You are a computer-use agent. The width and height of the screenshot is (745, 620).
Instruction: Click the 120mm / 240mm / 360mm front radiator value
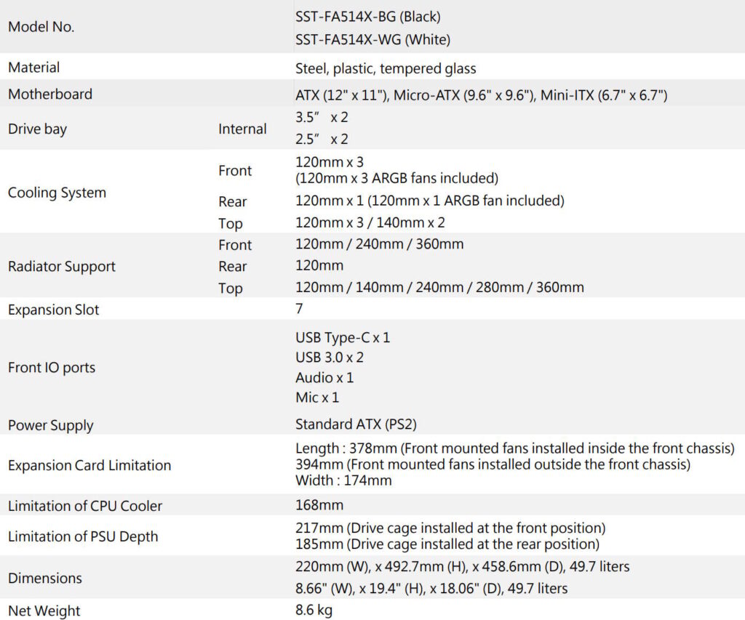tap(379, 244)
